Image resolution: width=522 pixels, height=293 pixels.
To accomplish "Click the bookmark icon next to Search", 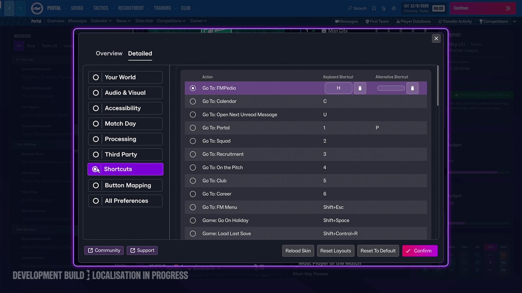I will [374, 8].
